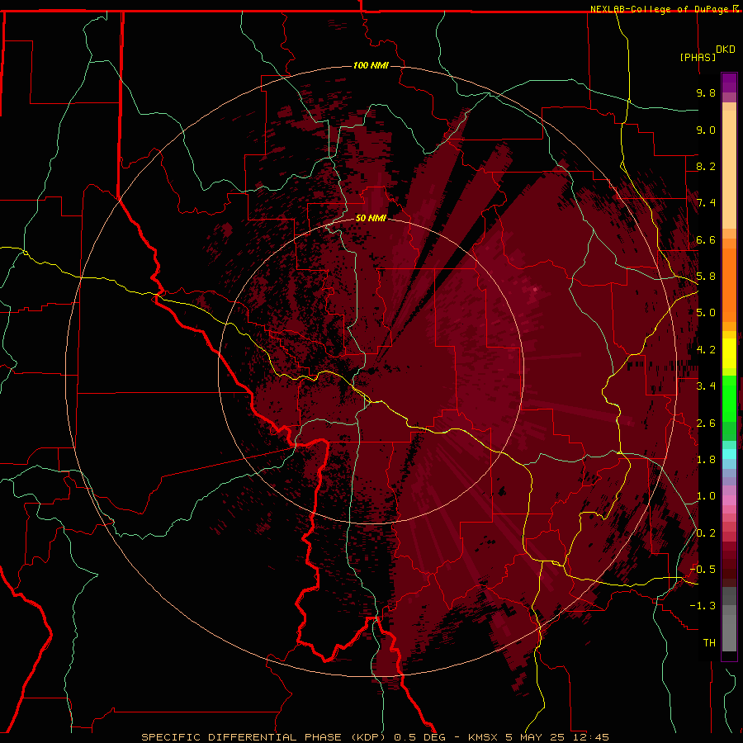This screenshot has height=743, width=743.
Task: Click the 100 NMI range ring label
Action: pyautogui.click(x=371, y=65)
